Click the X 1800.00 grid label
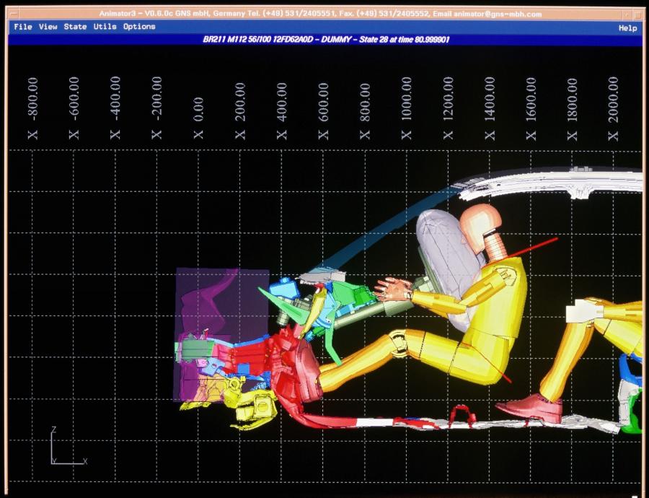Viewport: 649px width, 498px height. [573, 108]
